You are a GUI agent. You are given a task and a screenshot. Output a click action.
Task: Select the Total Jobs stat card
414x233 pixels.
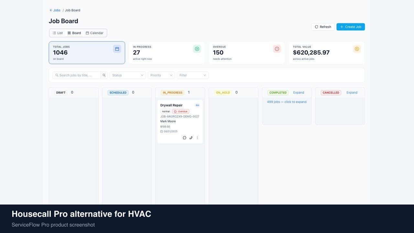87,53
